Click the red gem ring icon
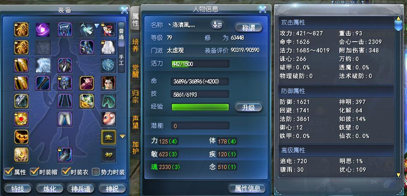407x196 pixels. (21, 119)
